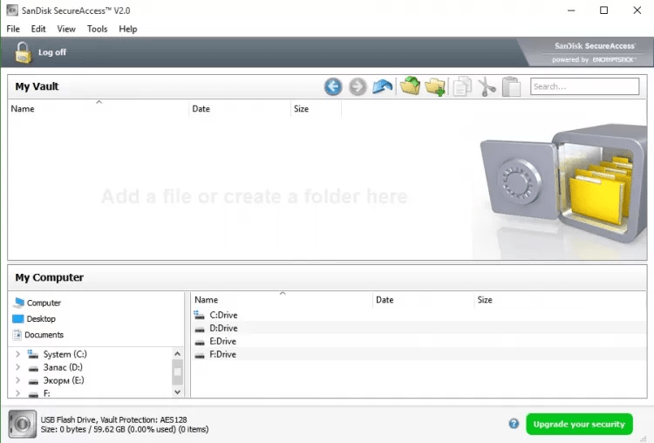Image resolution: width=654 pixels, height=443 pixels.
Task: Open the View menu
Action: 66,29
